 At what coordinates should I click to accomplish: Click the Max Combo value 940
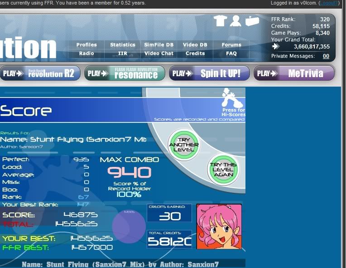pyautogui.click(x=130, y=172)
